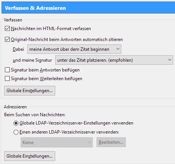The image size is (175, 164).
Task: Open Globale Einstellungen under Adressieren section
Action: 30,156
